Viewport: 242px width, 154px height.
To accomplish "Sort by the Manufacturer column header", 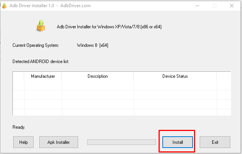I will (43, 76).
